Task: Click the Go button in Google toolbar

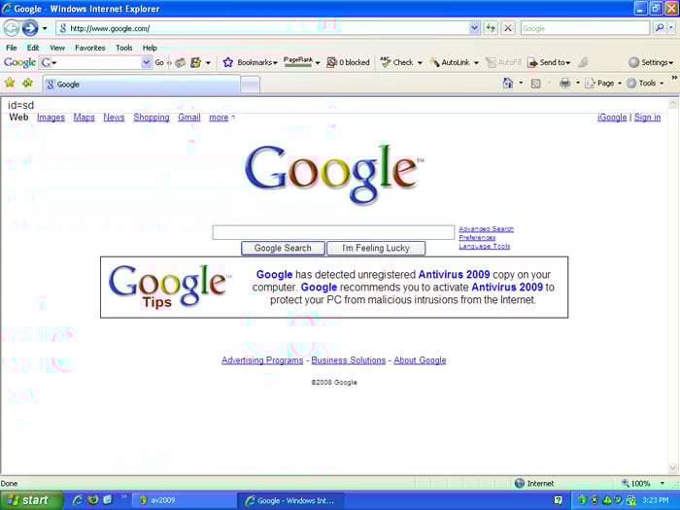Action: coord(159,62)
